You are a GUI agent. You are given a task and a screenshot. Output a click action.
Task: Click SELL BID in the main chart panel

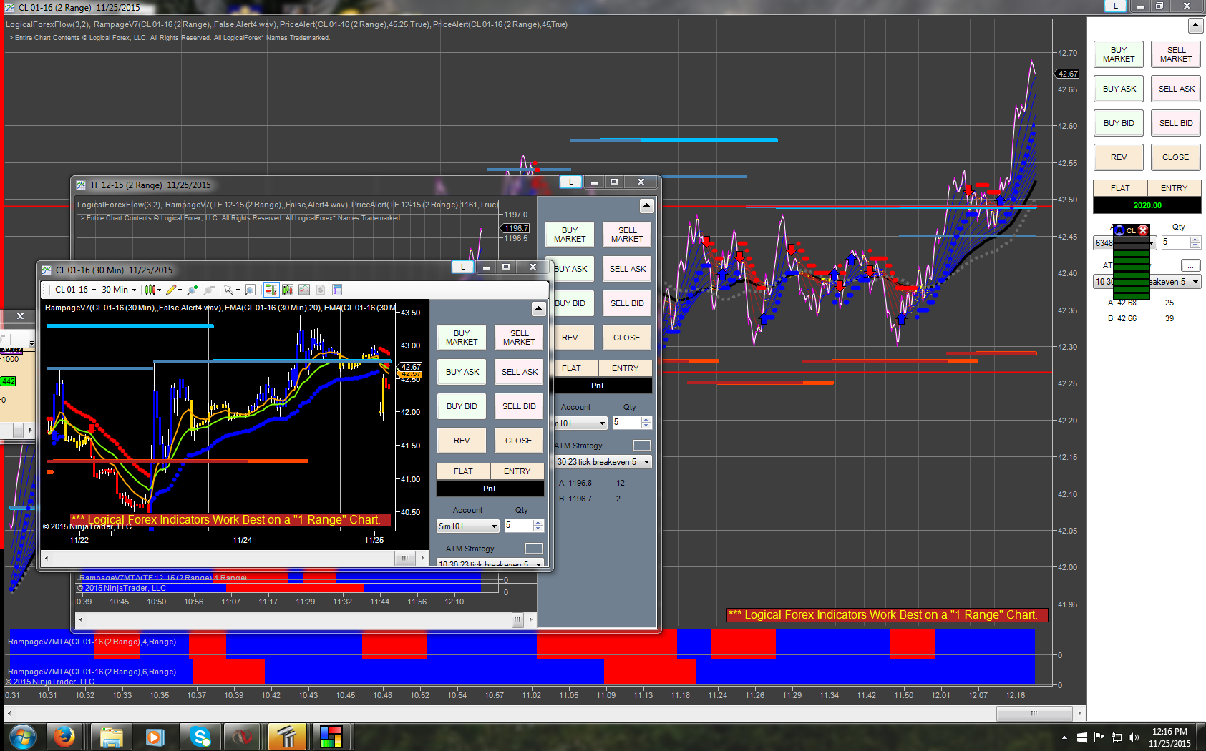(x=1176, y=123)
